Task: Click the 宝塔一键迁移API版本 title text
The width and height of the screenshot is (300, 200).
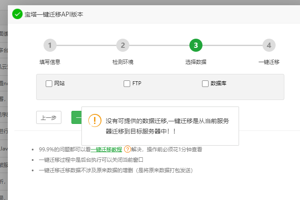Action: 54,14
